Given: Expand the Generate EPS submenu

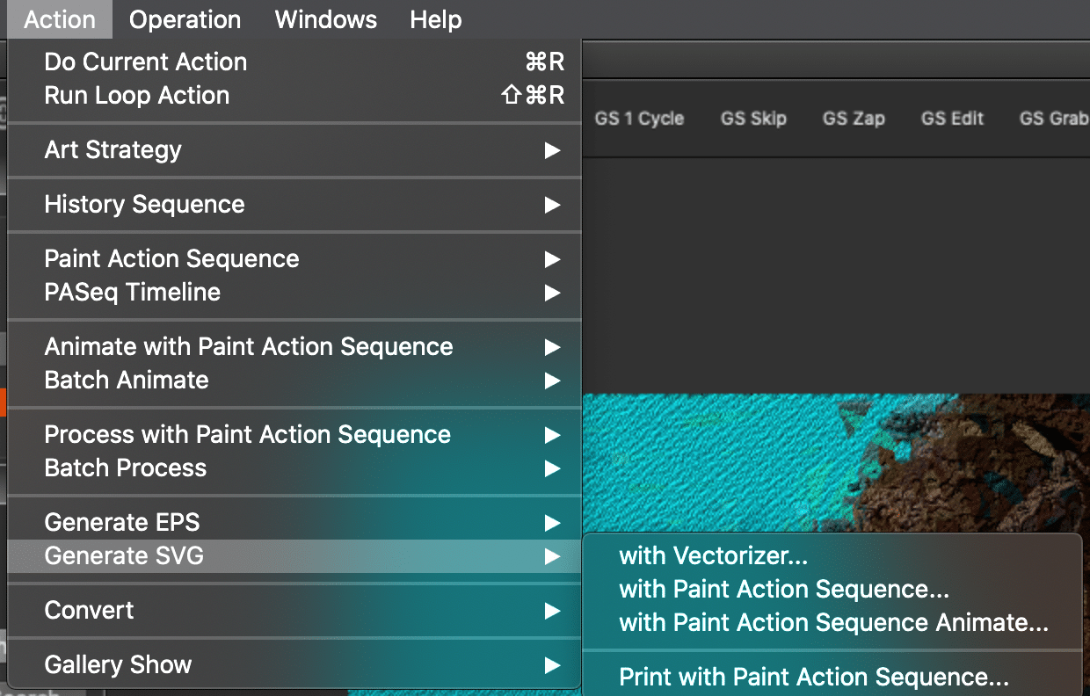Looking at the screenshot, I should pos(294,523).
